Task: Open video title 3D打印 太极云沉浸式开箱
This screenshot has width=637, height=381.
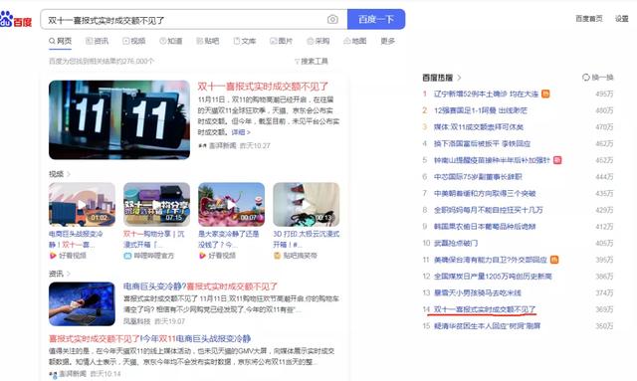Action: click(307, 239)
